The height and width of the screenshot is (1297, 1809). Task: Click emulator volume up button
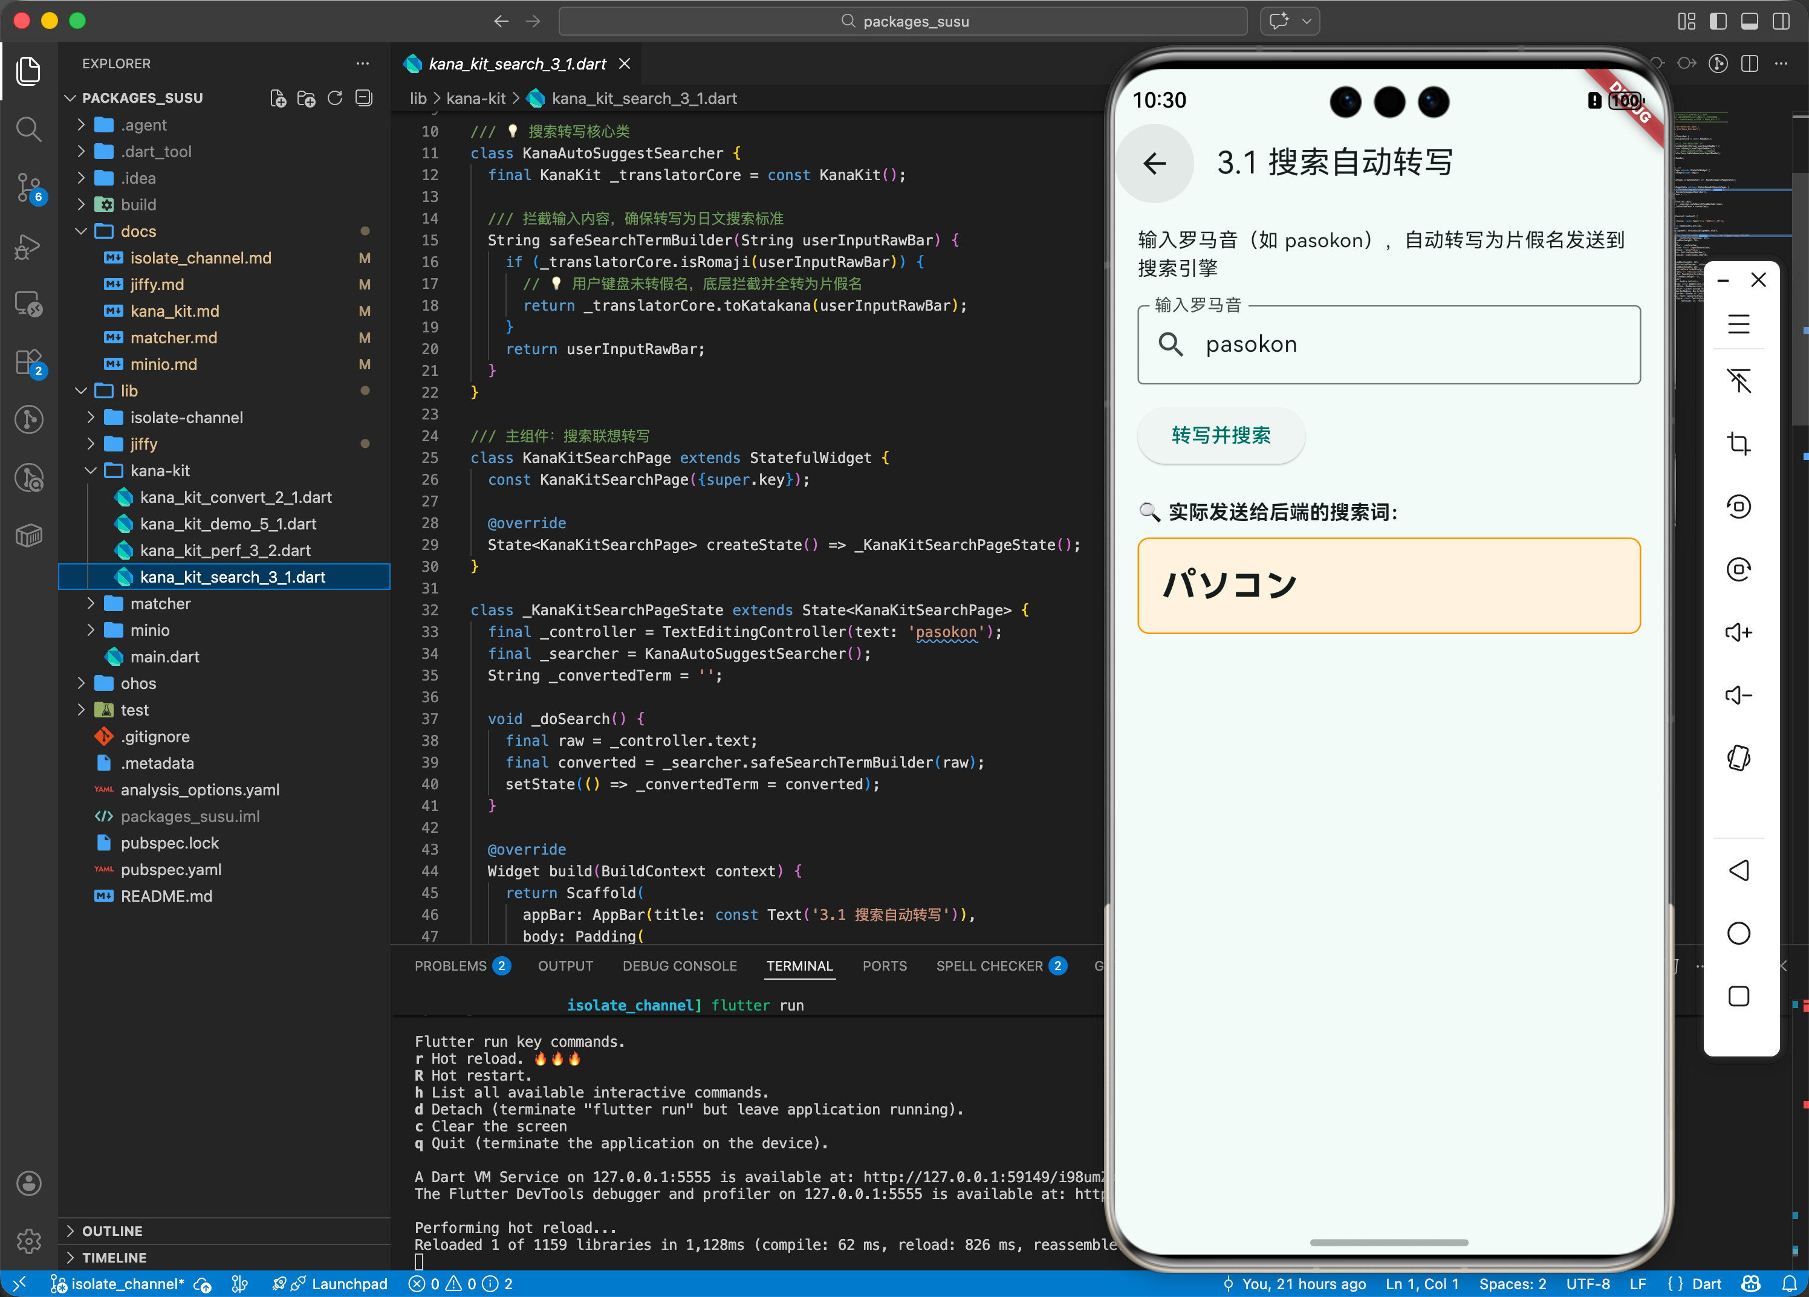(x=1738, y=632)
